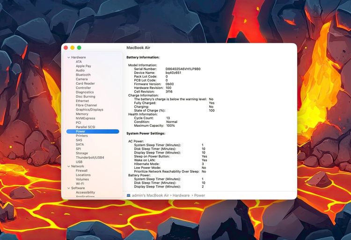Image resolution: width=351 pixels, height=240 pixels.
Task: Click the serial number D864025A6VH1LP9B0
Action: (x=183, y=69)
